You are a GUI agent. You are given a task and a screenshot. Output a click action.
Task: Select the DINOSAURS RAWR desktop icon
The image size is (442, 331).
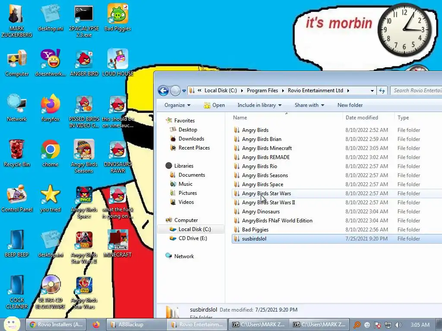(x=117, y=156)
